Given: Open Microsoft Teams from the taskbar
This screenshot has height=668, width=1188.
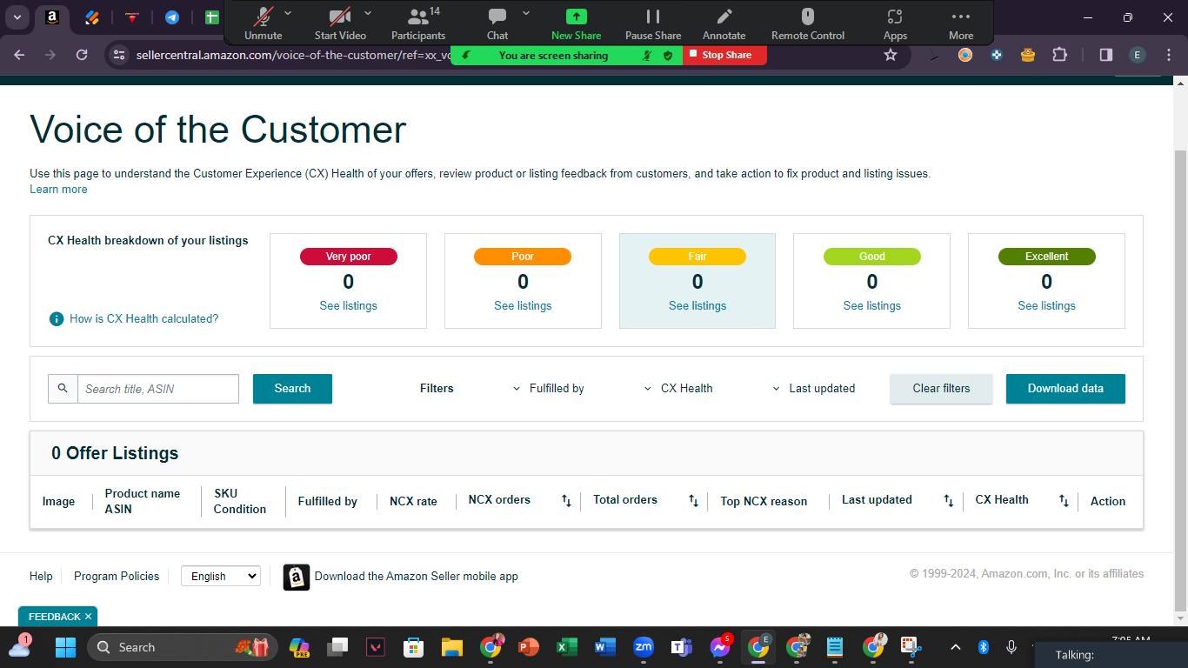Looking at the screenshot, I should [680, 647].
